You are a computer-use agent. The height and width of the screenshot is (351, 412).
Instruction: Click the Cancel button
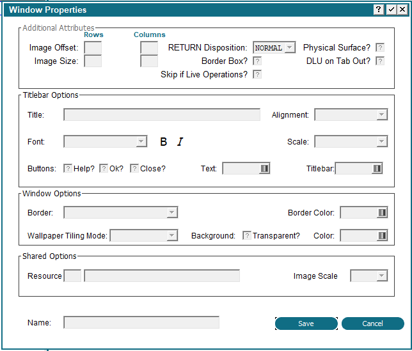(x=373, y=324)
